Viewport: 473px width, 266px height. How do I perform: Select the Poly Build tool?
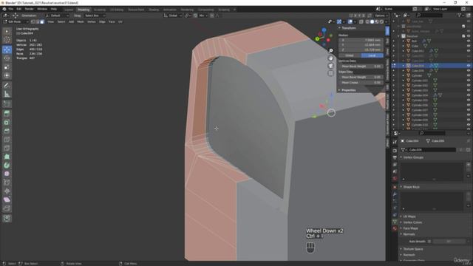click(x=7, y=157)
